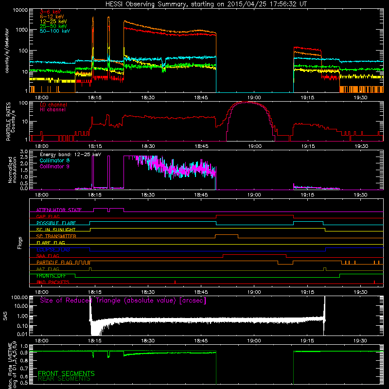Select the FRONT SEGMENTS legend label
389x389 pixels.
click(66, 373)
